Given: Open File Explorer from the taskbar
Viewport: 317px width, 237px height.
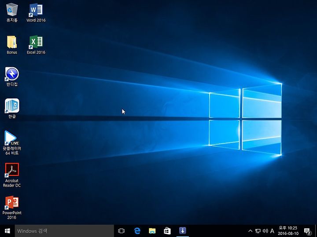Looking at the screenshot, I should tap(152, 231).
